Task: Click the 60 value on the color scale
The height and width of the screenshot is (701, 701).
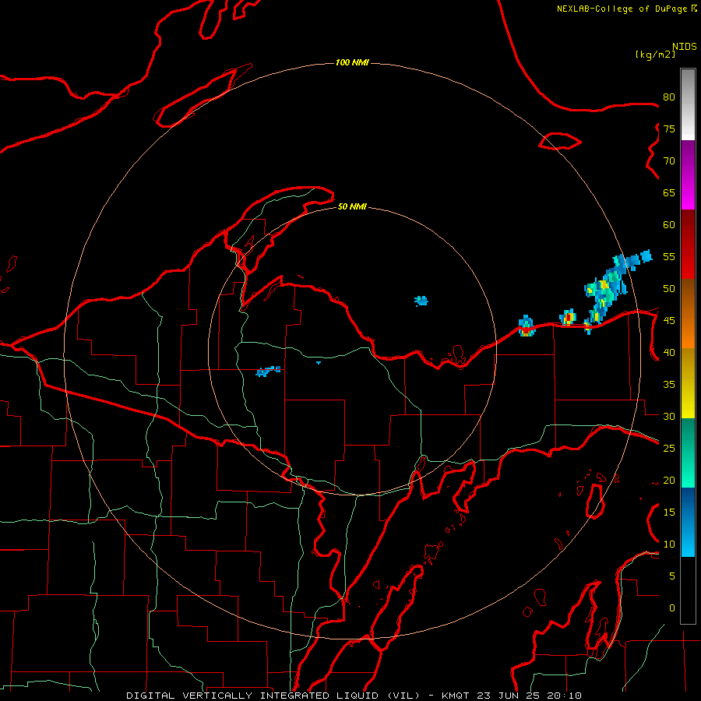Action: pyautogui.click(x=669, y=225)
